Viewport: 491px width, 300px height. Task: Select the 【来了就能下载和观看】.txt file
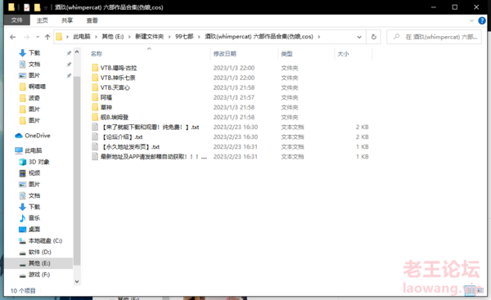point(151,127)
